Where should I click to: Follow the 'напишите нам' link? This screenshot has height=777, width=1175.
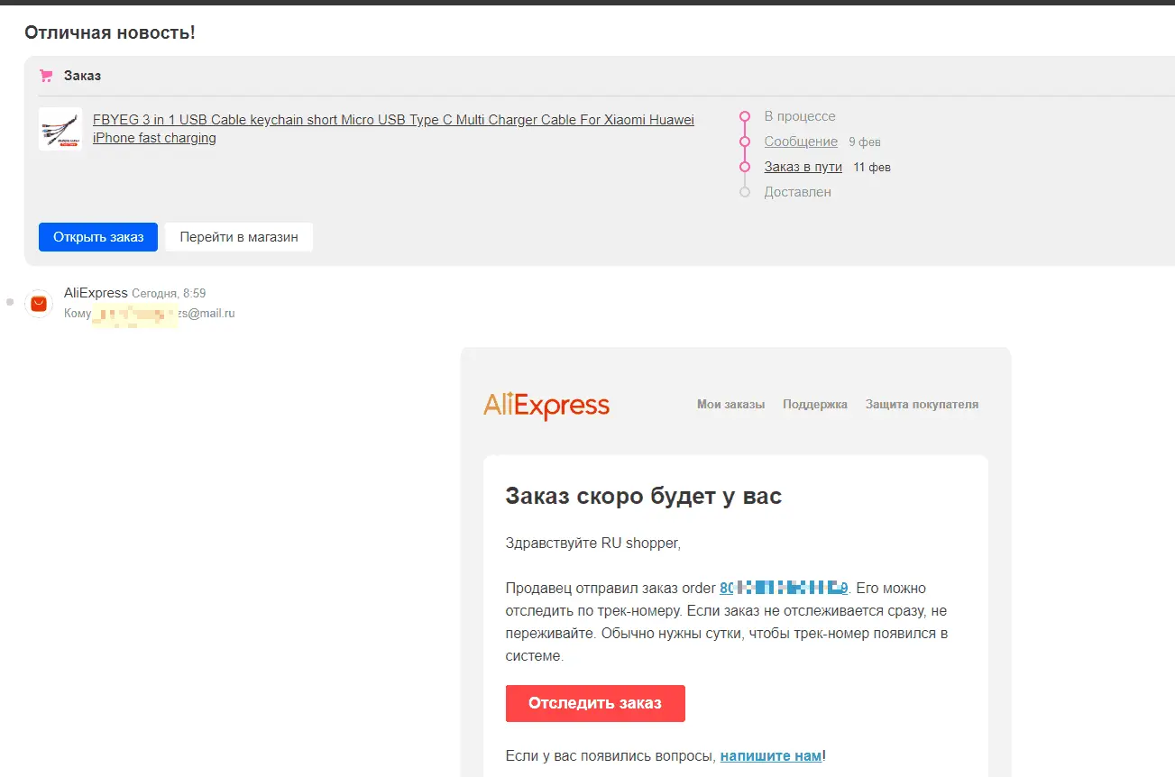(x=771, y=755)
